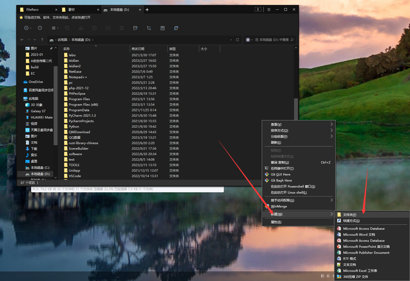Create new 文本文档 from submenu
Image resolution: width=410 pixels, height=281 pixels.
[x=372, y=265]
